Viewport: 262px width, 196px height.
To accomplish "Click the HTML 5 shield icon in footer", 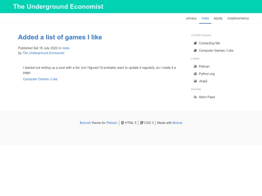I will tap(122, 123).
